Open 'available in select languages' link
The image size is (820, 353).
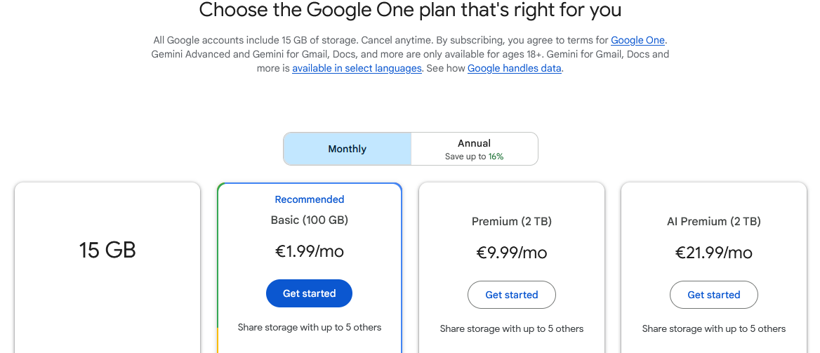point(357,68)
